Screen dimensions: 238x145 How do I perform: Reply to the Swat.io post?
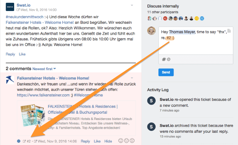tap(10, 54)
